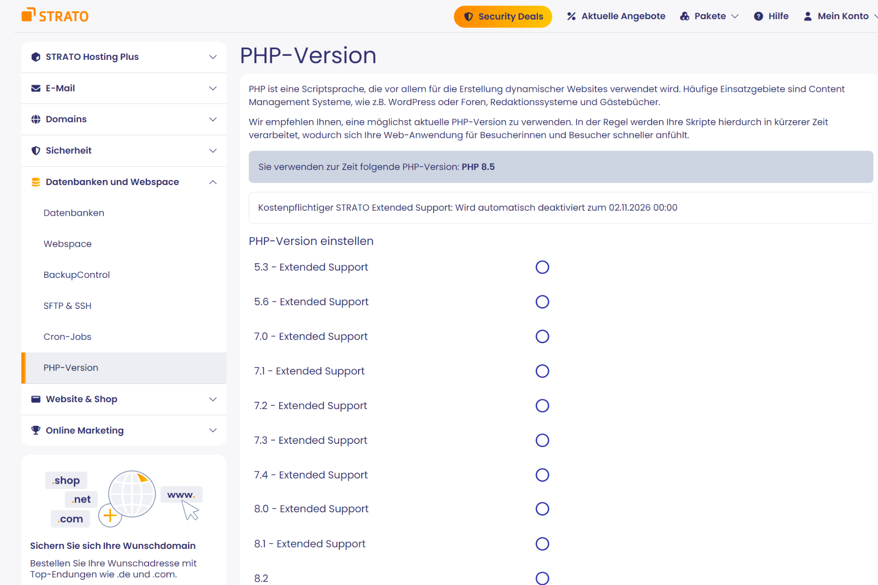Open Webspace in the sidebar
878x585 pixels.
pos(67,244)
